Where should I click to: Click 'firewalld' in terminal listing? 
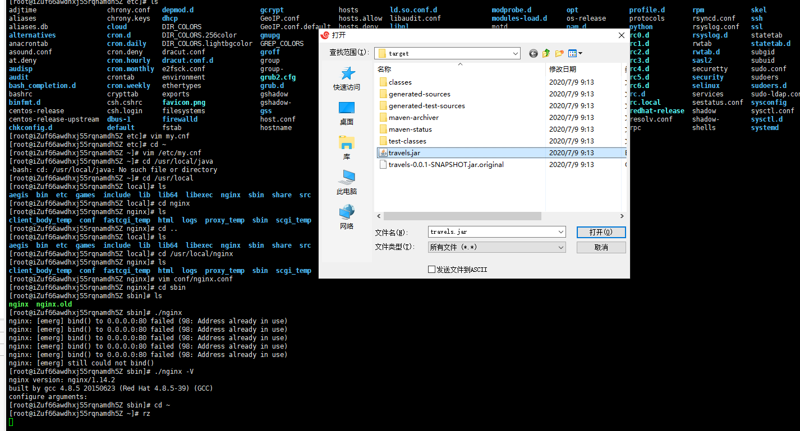click(180, 119)
